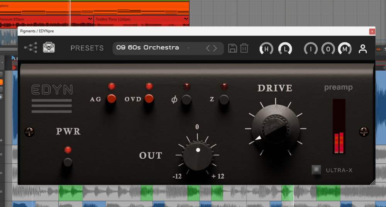Toggle the PWR power button
This screenshot has width=386, height=207.
coord(68,163)
